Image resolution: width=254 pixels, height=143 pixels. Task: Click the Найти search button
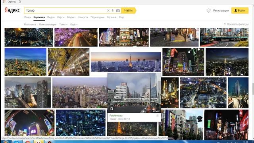[129, 11]
